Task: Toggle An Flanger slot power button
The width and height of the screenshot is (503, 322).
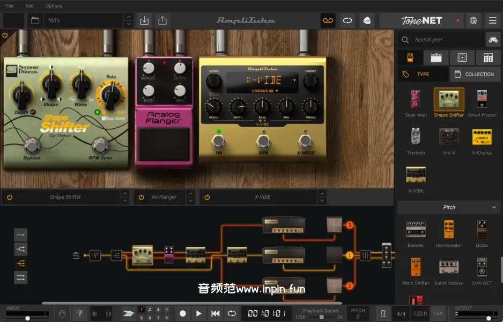Action: pos(141,197)
